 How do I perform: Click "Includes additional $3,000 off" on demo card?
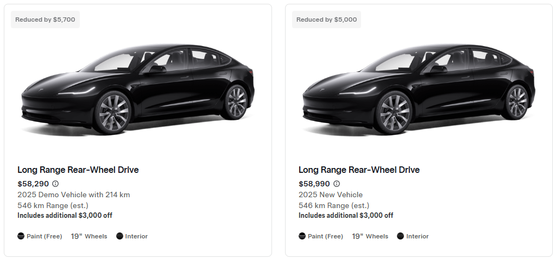[65, 216]
